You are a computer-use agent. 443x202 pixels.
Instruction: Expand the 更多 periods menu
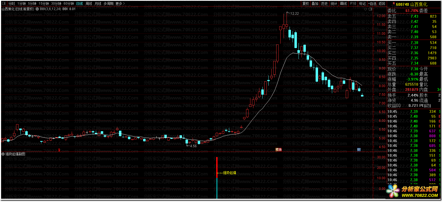click(120, 4)
